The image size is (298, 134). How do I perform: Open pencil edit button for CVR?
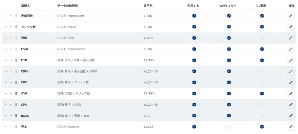291,94
